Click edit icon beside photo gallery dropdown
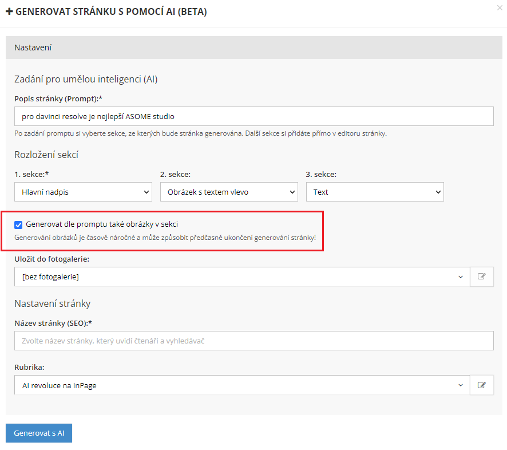Image resolution: width=507 pixels, height=450 pixels. tap(482, 277)
